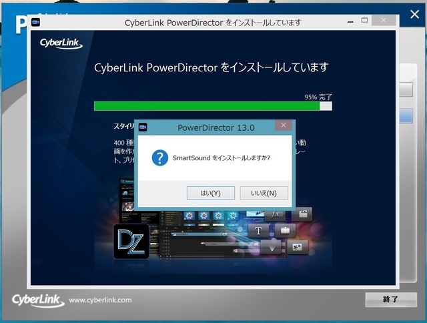Click the particle effect icon in artwork
The height and width of the screenshot is (323, 427).
tap(298, 247)
